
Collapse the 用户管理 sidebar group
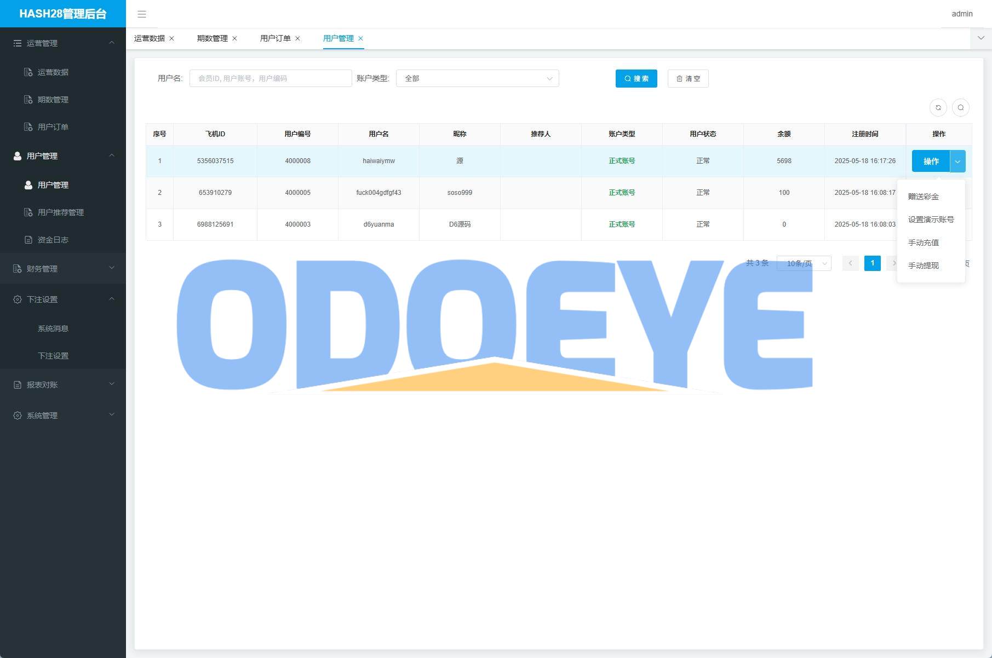pos(63,155)
